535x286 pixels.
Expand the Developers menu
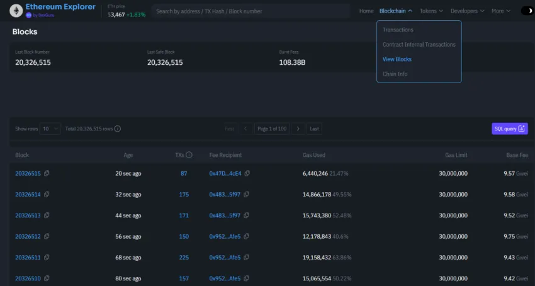468,11
